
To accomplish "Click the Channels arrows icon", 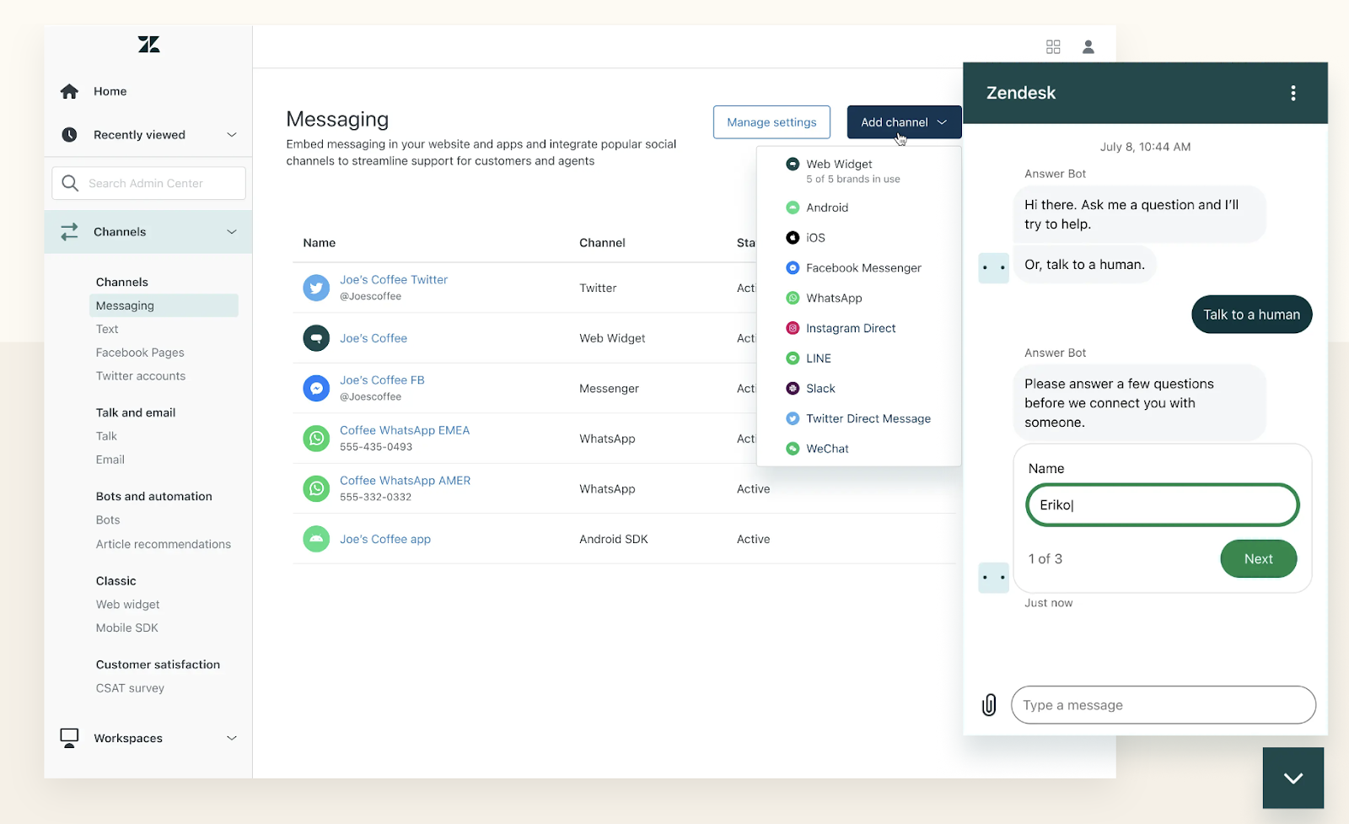I will (x=69, y=232).
